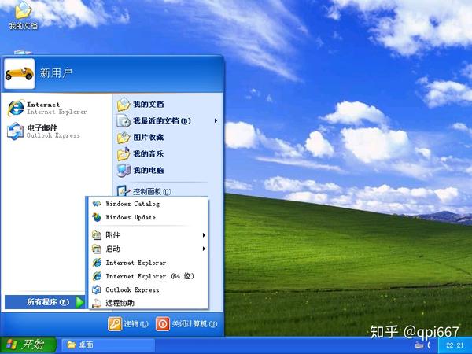This screenshot has width=472, height=354.
Task: Click the "Internet Explorer" subtitle under Internet
Action: point(57,112)
